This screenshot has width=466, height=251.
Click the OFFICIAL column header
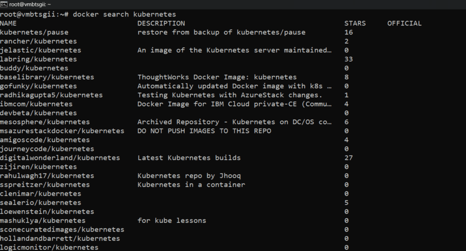(404, 23)
